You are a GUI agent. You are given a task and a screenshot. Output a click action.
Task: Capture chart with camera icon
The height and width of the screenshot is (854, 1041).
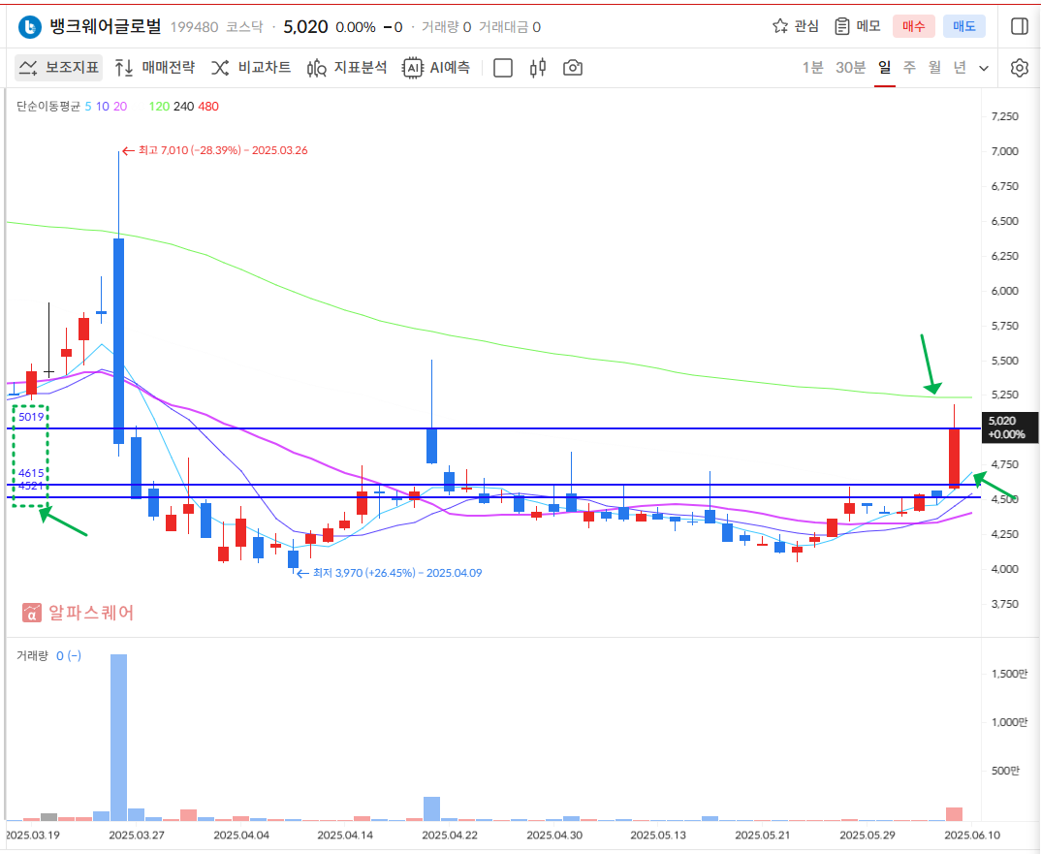point(572,68)
